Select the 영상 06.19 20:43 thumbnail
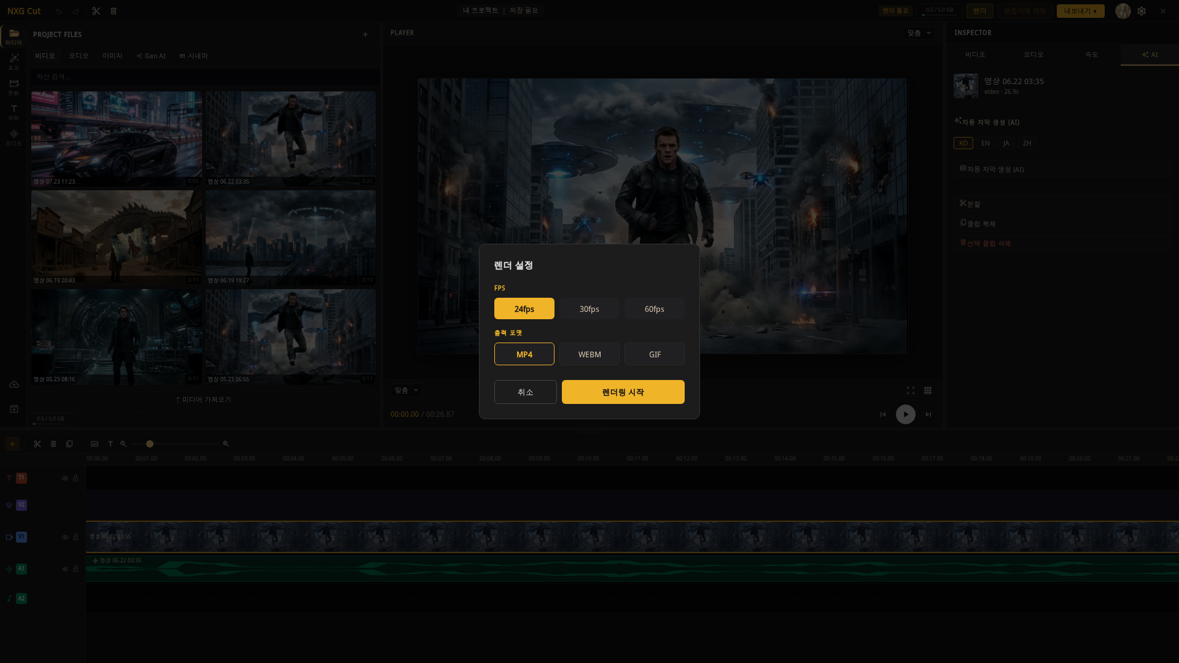Screen dimensions: 1179x663 point(117,238)
